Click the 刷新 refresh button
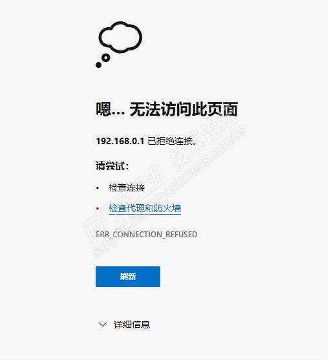This screenshot has height=362, width=329. pos(129,278)
